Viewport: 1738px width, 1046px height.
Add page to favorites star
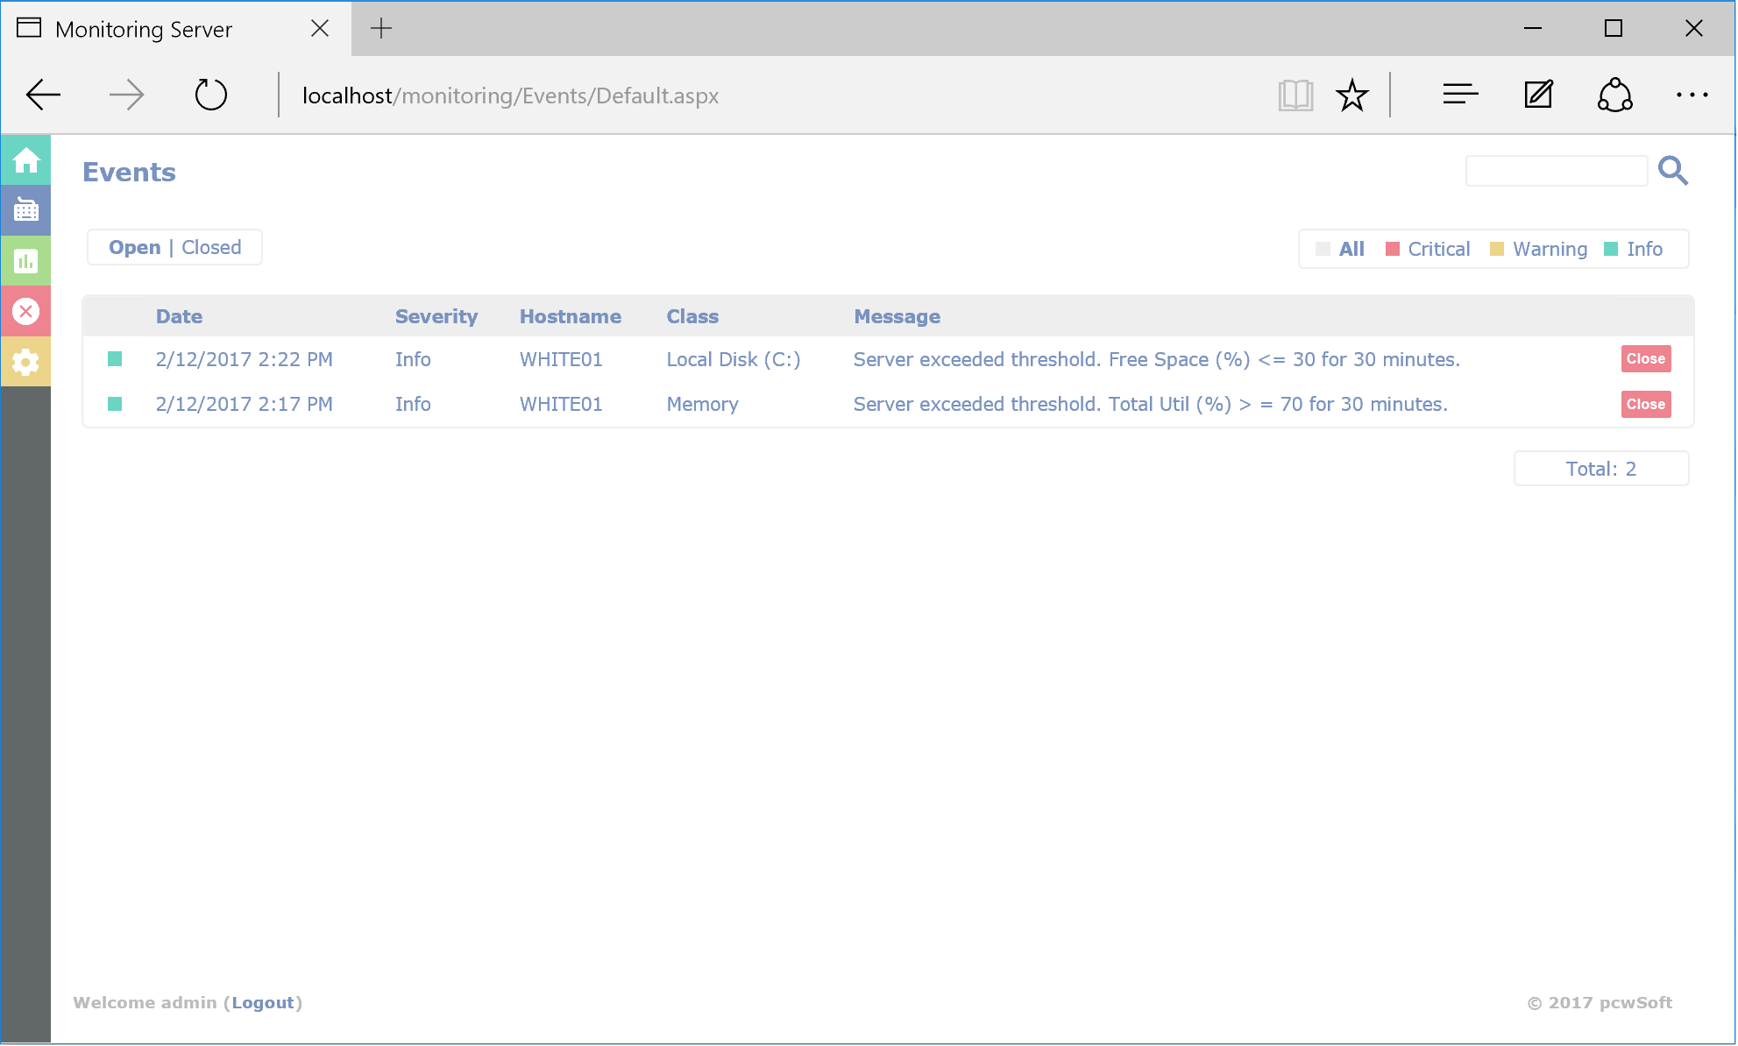click(x=1351, y=95)
